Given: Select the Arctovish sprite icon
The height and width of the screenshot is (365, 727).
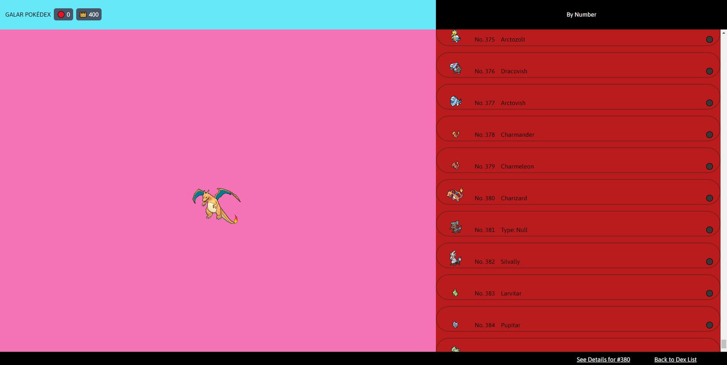Looking at the screenshot, I should [455, 101].
